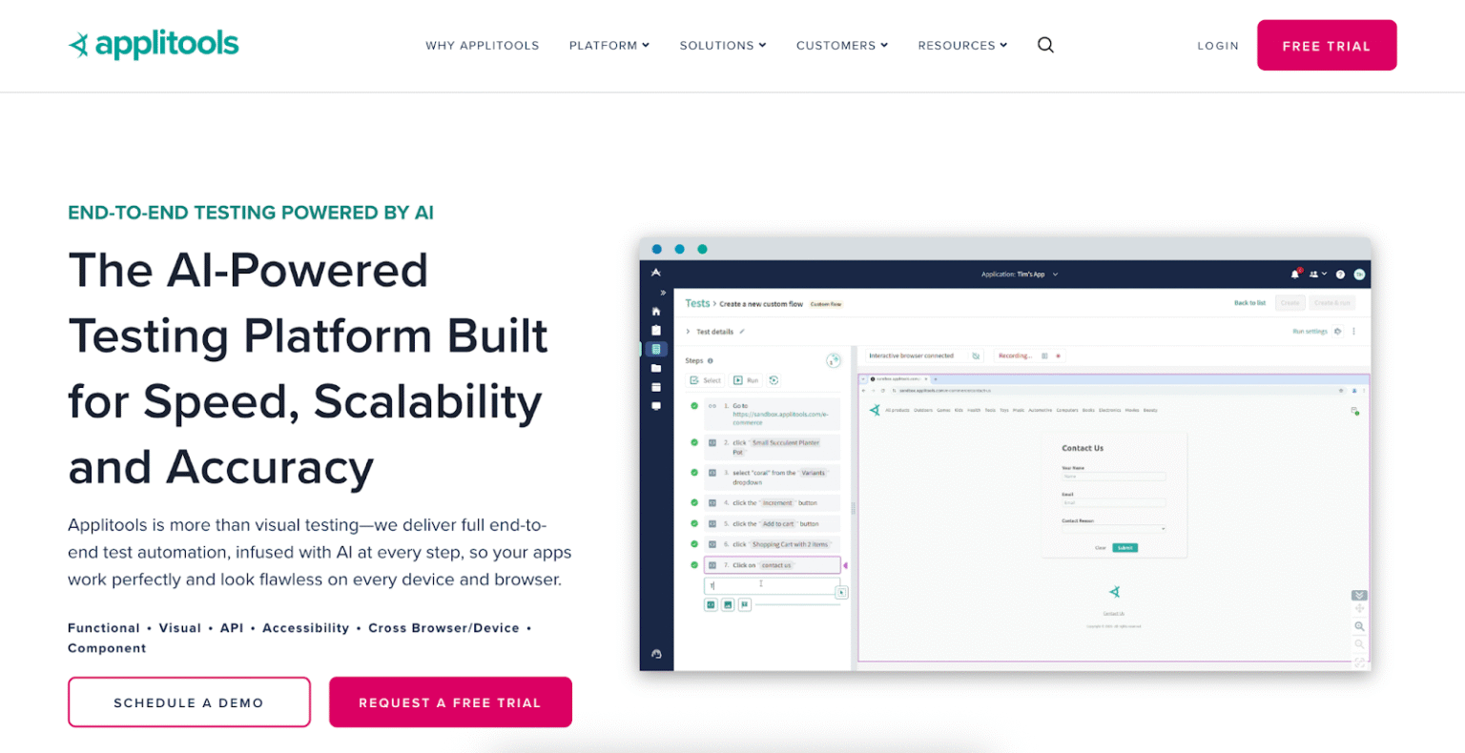Click the new step input field below step 7
This screenshot has width=1465, height=753.
[x=771, y=585]
